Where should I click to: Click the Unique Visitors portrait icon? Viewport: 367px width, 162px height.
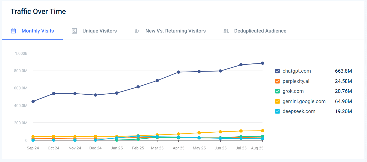click(74, 31)
